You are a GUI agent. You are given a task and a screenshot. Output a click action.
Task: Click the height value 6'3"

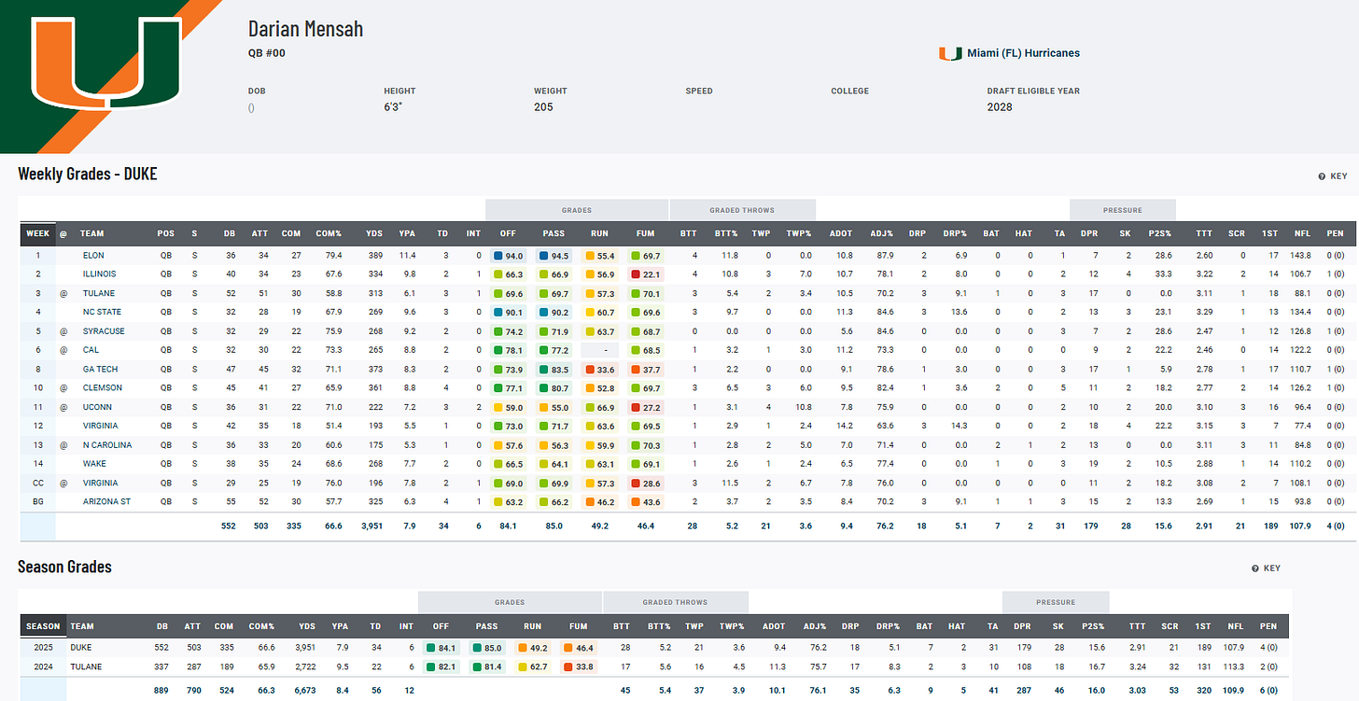tap(393, 106)
